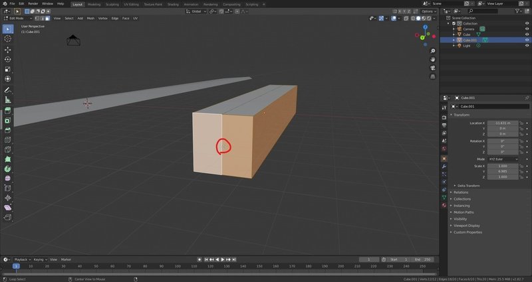Screen dimensions: 532x282
Task: Activate the Annotate pencil tool
Action: (x=7, y=90)
